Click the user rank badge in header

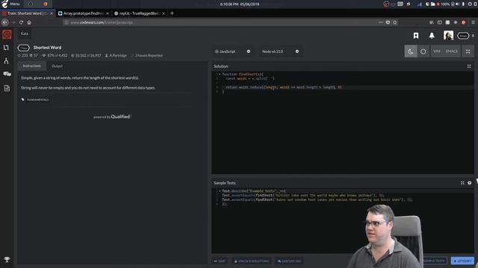pyautogui.click(x=463, y=36)
